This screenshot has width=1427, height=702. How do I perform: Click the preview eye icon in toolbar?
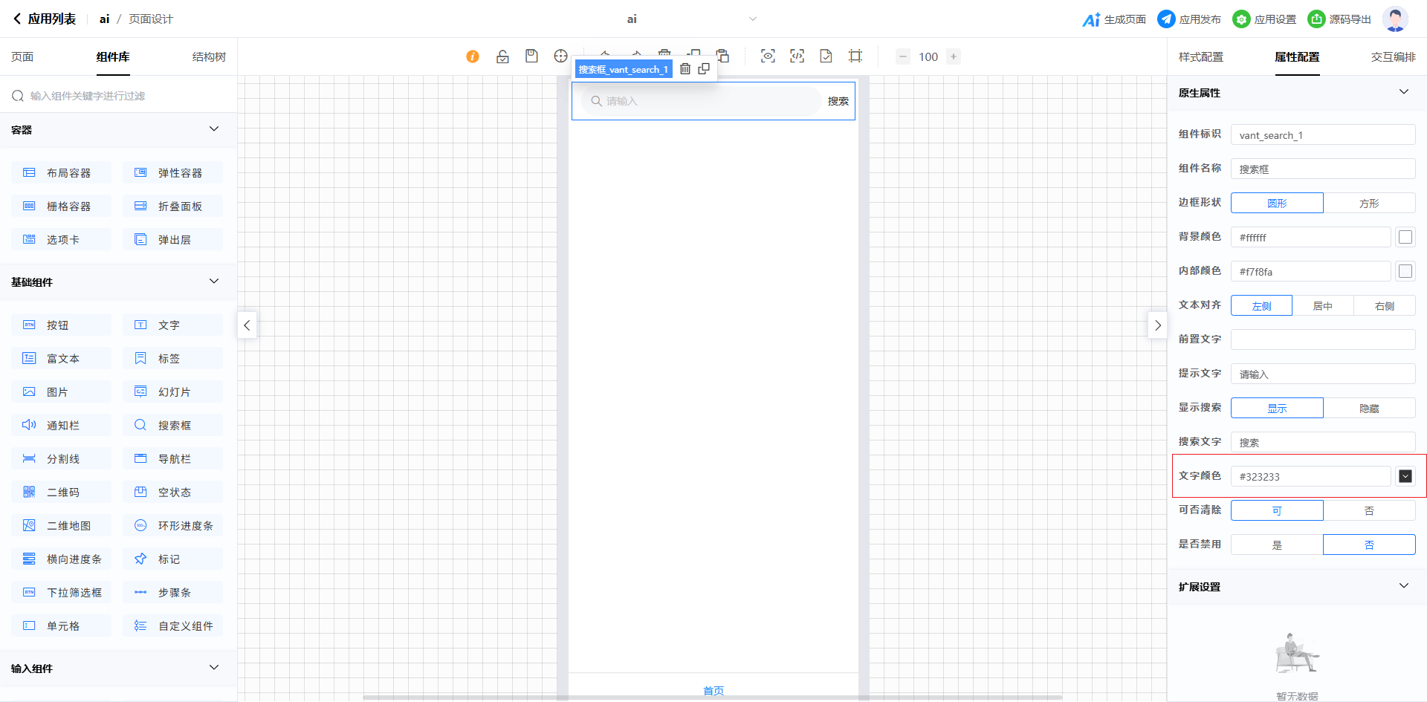[768, 56]
